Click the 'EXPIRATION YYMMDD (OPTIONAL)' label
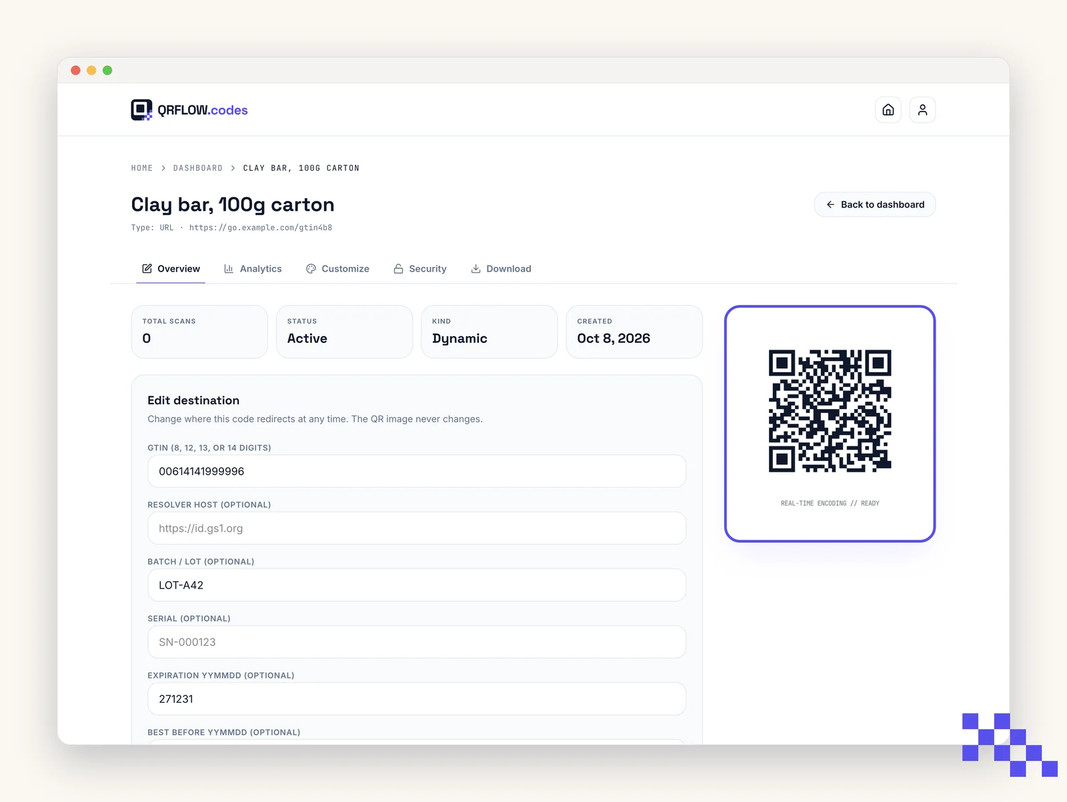The height and width of the screenshot is (802, 1067). (x=221, y=675)
